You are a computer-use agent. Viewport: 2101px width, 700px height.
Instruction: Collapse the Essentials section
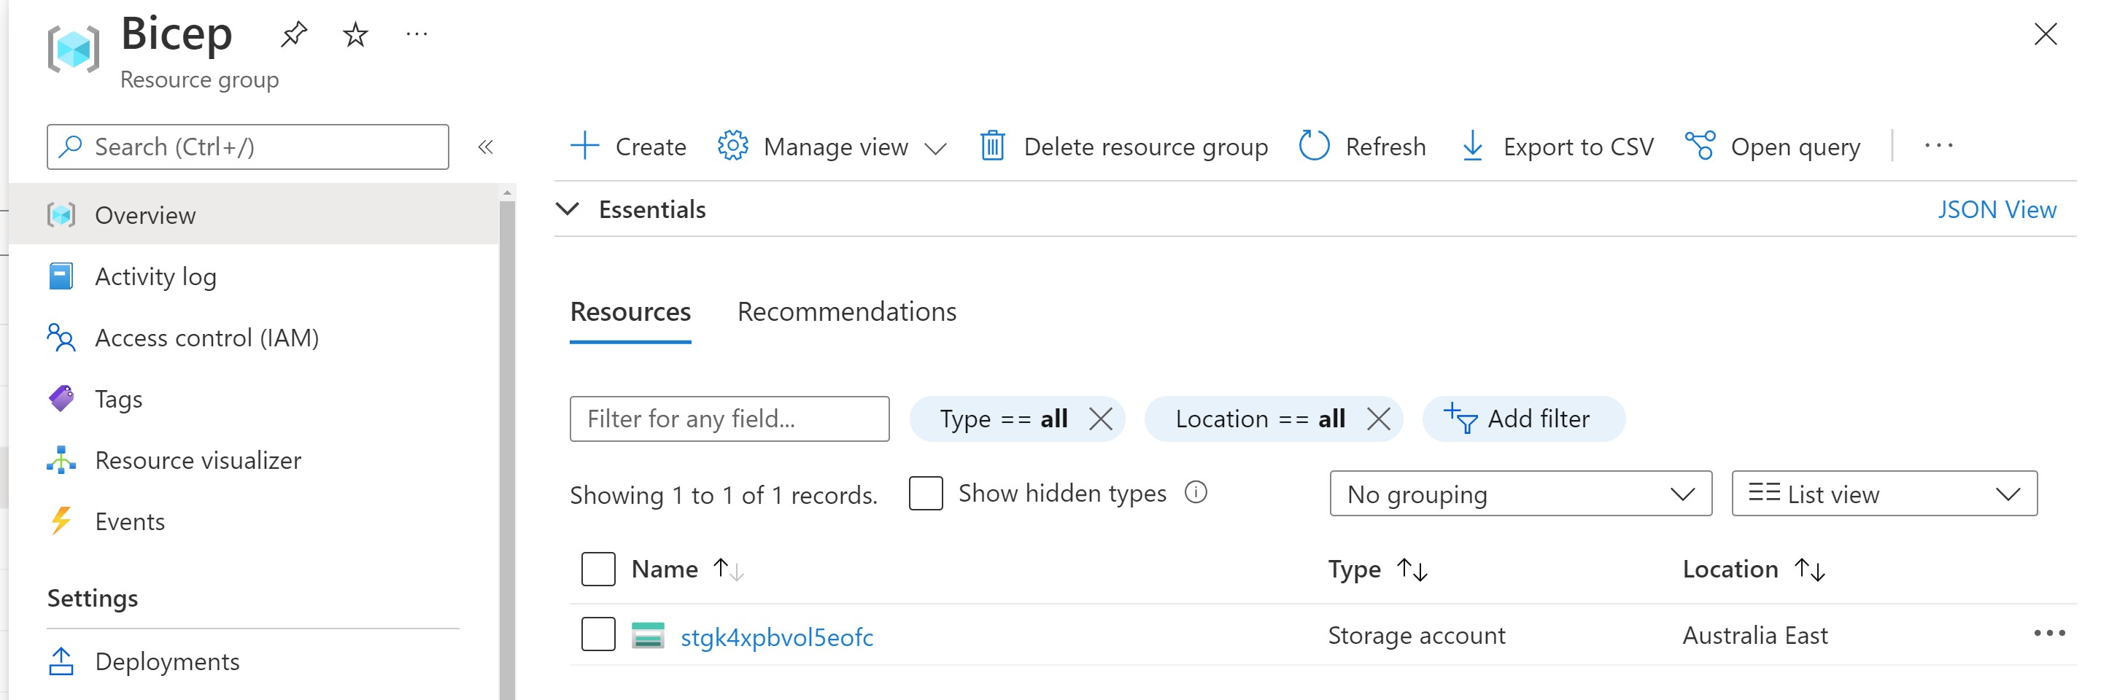[568, 209]
